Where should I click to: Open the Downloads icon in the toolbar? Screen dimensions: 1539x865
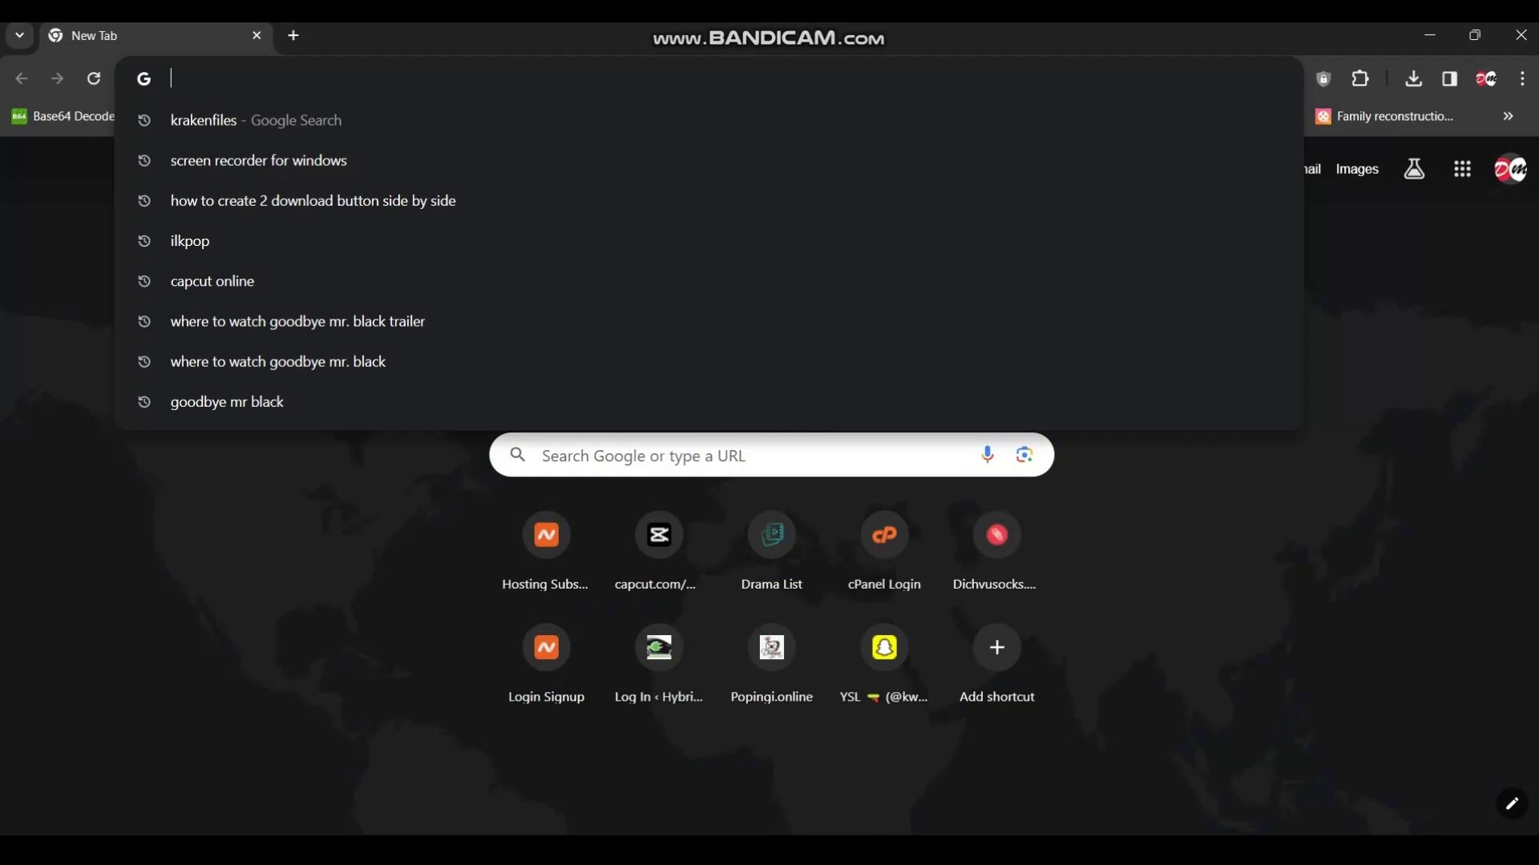click(x=1414, y=78)
